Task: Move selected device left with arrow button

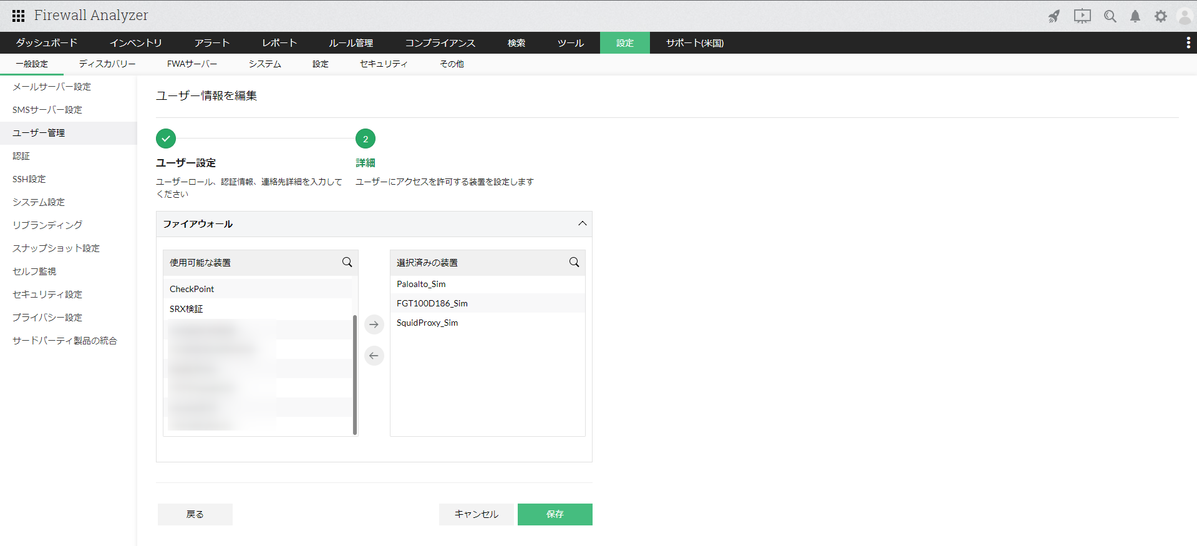Action: (x=374, y=356)
